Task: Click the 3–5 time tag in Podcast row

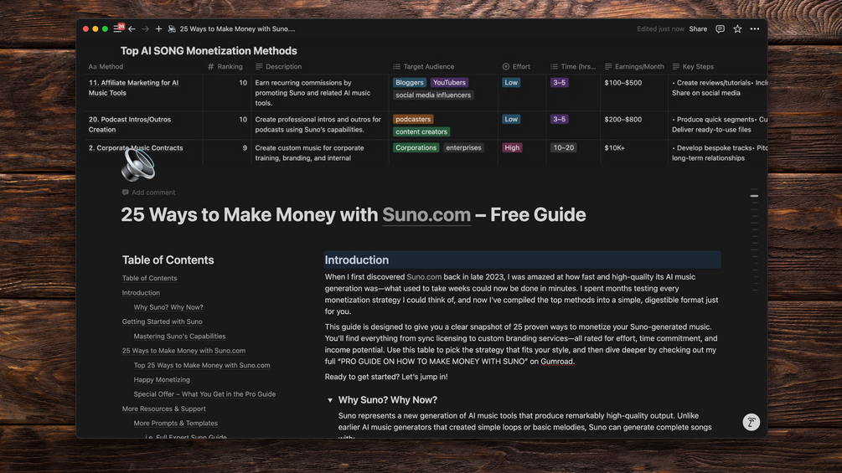Action: 559,119
